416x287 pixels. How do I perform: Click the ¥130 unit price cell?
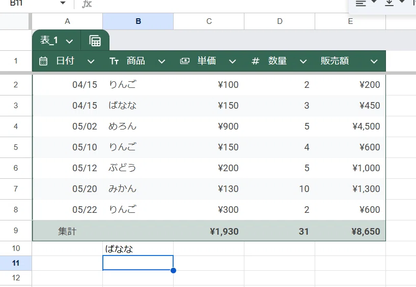209,189
